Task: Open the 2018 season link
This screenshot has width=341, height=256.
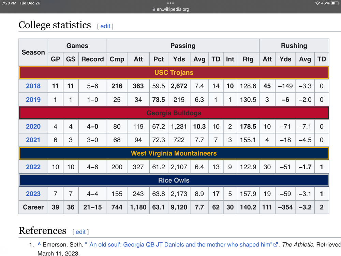Action: [33, 86]
